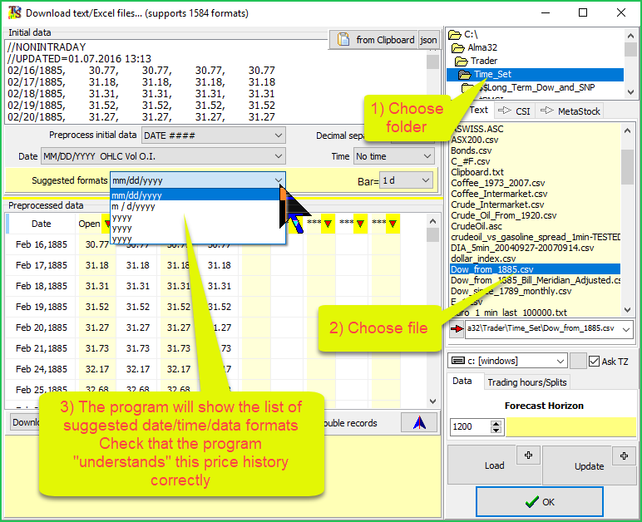Screen dimensions: 642x522
Task: Click the from Clipboard paste button
Action: 377,40
